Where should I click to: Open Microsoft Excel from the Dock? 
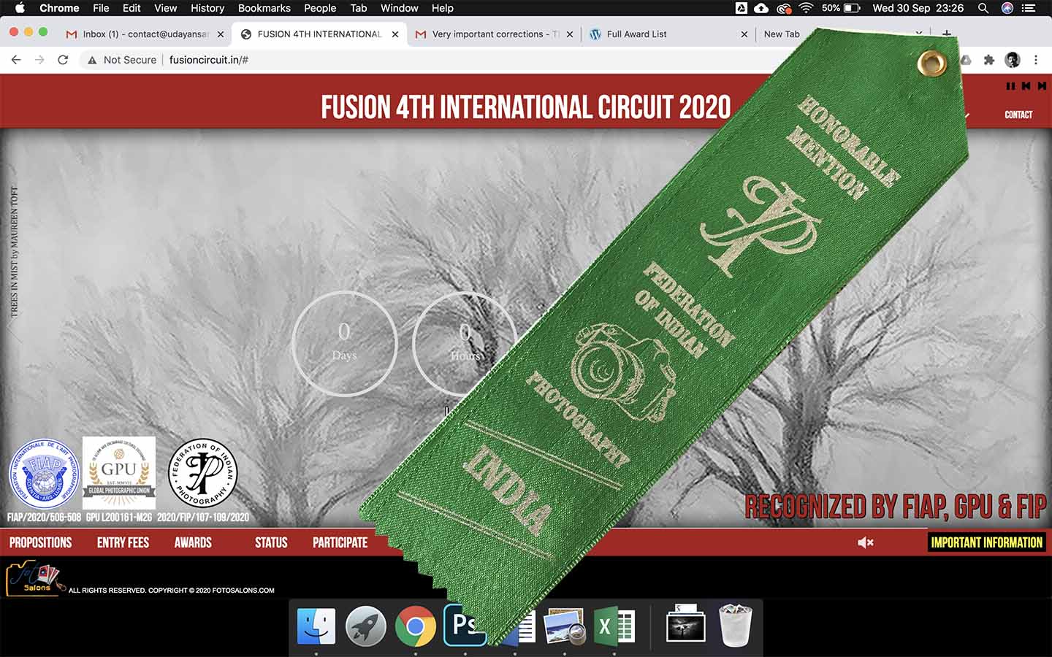(614, 624)
